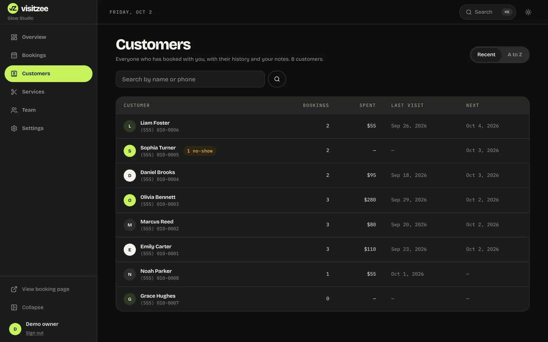Screen dimensions: 548x342
Task: Click Sophia Turner's avatar S
Action: pyautogui.click(x=130, y=151)
